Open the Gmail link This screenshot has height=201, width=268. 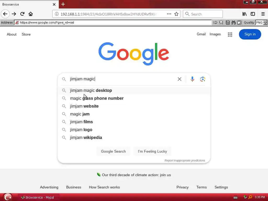[201, 34]
